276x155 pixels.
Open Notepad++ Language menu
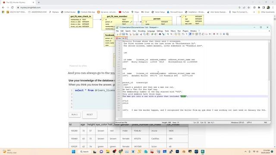coord(151,31)
